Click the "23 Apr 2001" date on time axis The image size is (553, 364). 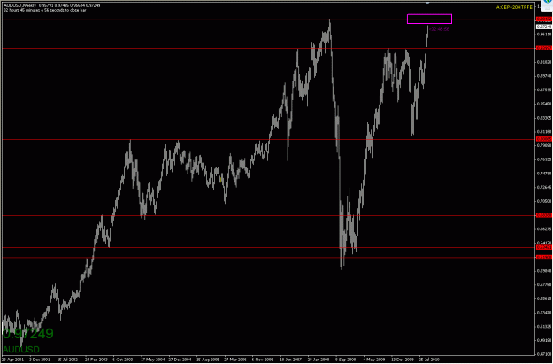point(12,359)
